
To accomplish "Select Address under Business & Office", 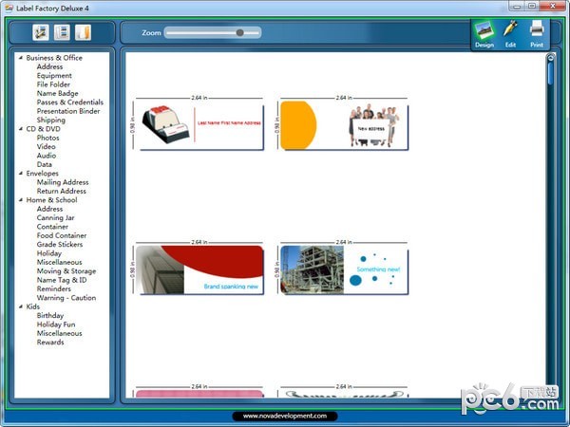I will [x=49, y=66].
